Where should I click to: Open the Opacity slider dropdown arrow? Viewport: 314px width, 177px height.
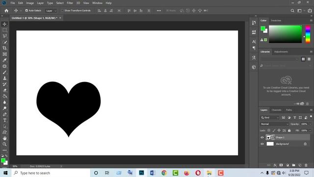pyautogui.click(x=310, y=124)
